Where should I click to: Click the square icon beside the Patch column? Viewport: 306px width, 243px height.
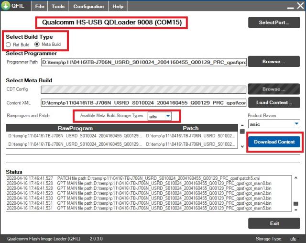[x=242, y=132]
